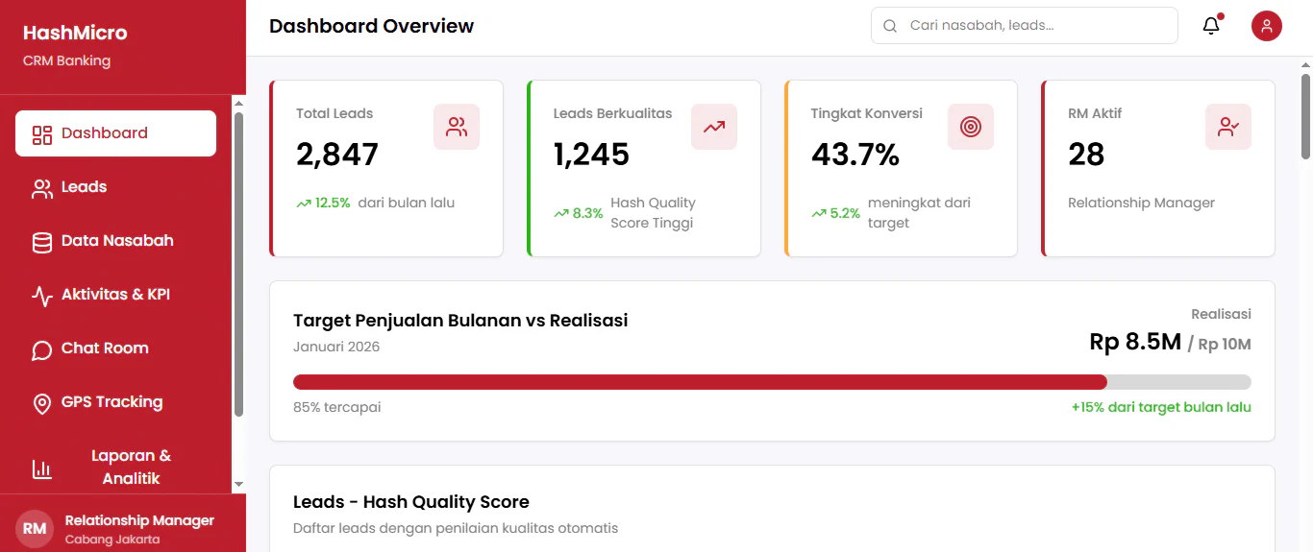
Task: Open Aktivitas & KPI page
Action: (x=115, y=295)
